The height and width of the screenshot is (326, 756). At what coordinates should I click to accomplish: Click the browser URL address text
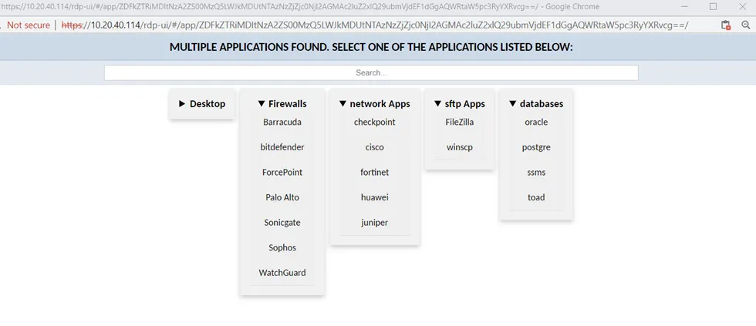[375, 25]
